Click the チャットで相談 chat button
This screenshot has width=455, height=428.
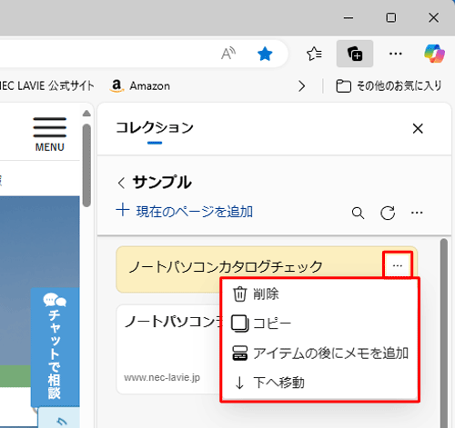[x=55, y=347]
